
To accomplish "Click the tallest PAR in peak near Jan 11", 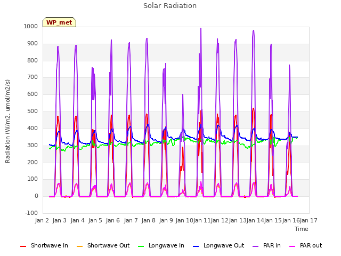I will tap(201, 28).
